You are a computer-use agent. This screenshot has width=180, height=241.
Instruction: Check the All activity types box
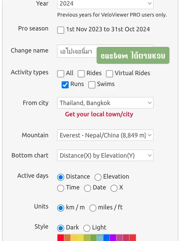click(x=61, y=74)
